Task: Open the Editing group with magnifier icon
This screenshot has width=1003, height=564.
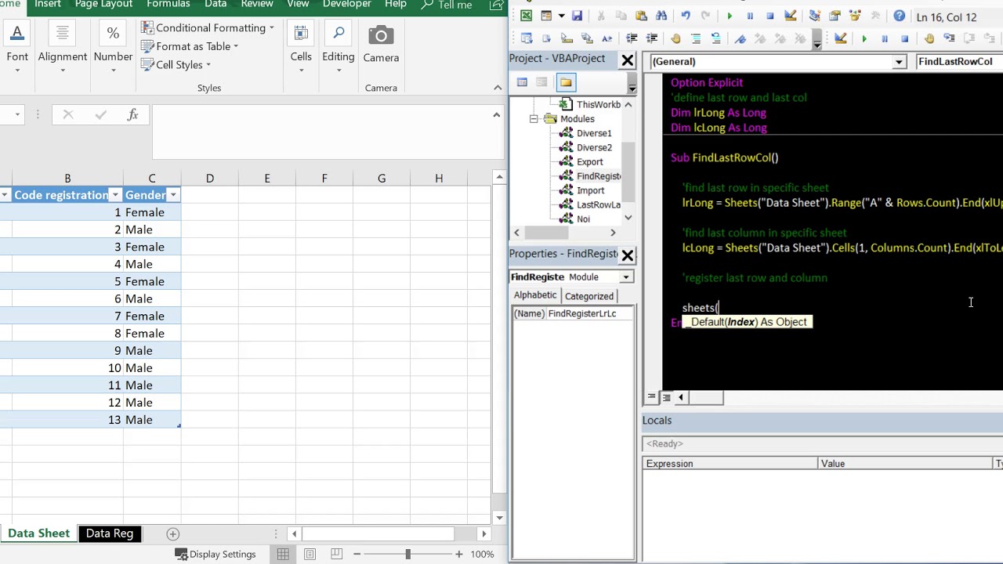Action: pyautogui.click(x=338, y=49)
